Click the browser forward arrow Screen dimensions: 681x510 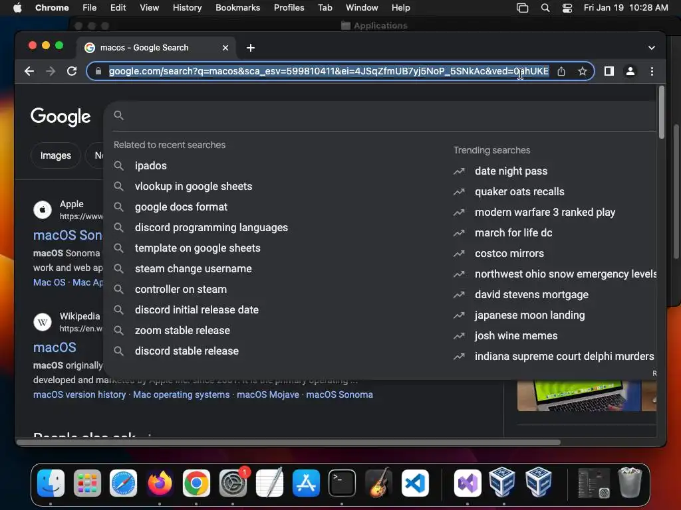[51, 71]
